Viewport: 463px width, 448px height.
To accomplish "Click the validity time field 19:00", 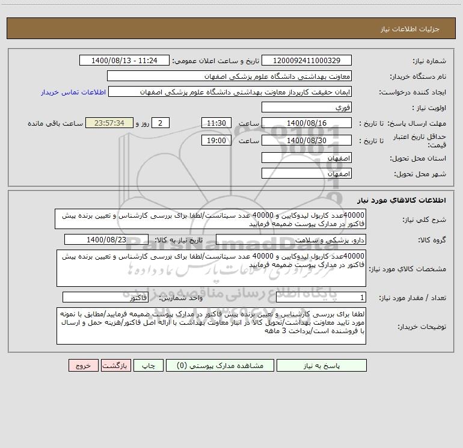I will click(216, 140).
